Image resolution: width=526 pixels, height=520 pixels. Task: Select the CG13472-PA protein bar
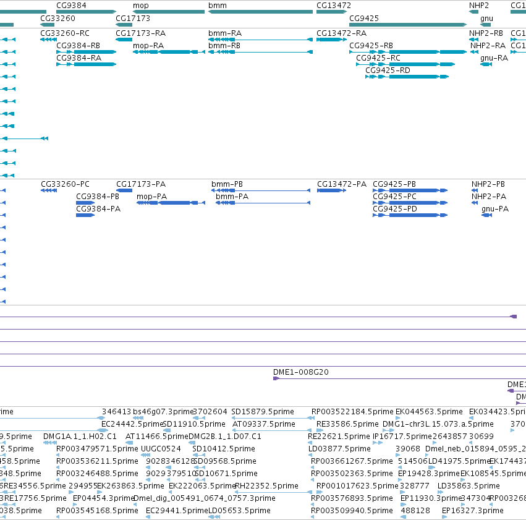(x=332, y=190)
